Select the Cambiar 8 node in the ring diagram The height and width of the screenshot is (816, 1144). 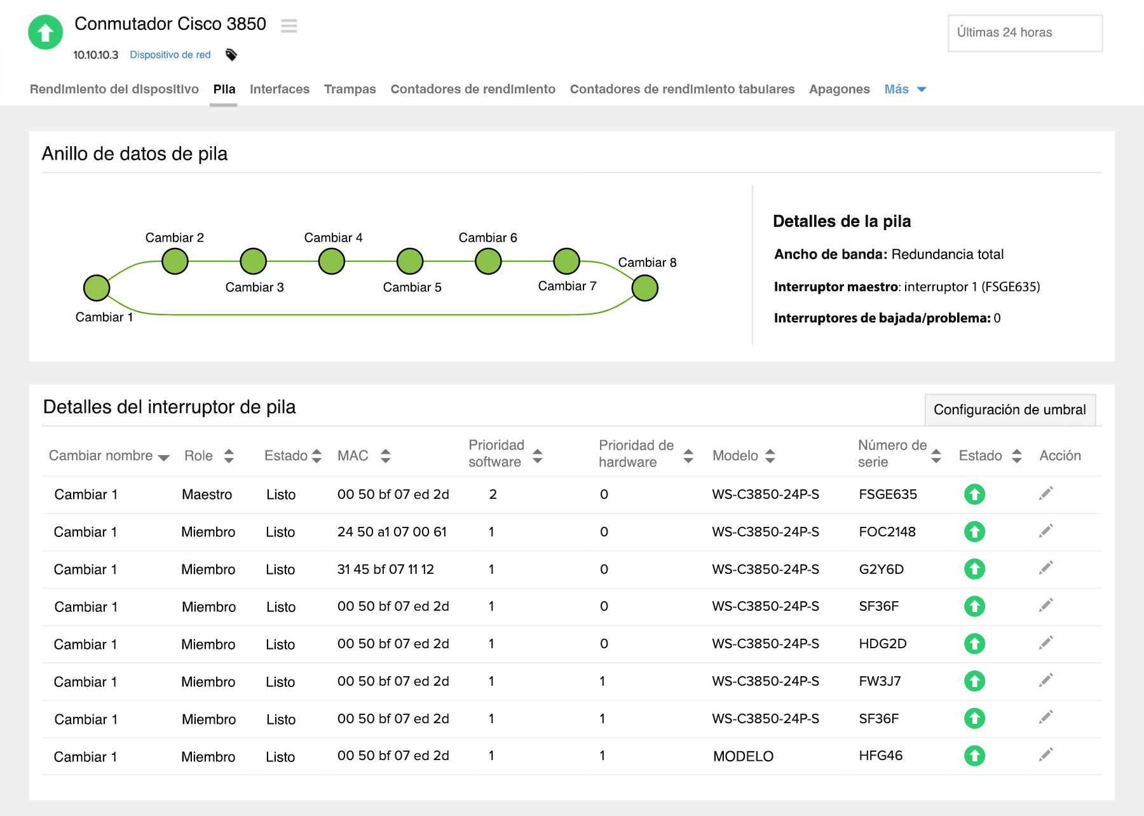tap(645, 287)
